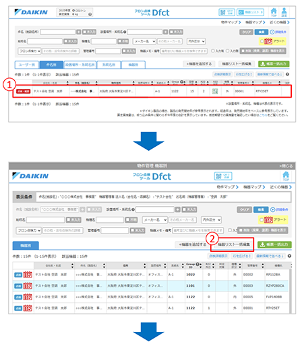Image resolution: width=300 pixels, height=344 pixels.
Task: Open the TOP home icon in upper screen
Action: (x=274, y=12)
